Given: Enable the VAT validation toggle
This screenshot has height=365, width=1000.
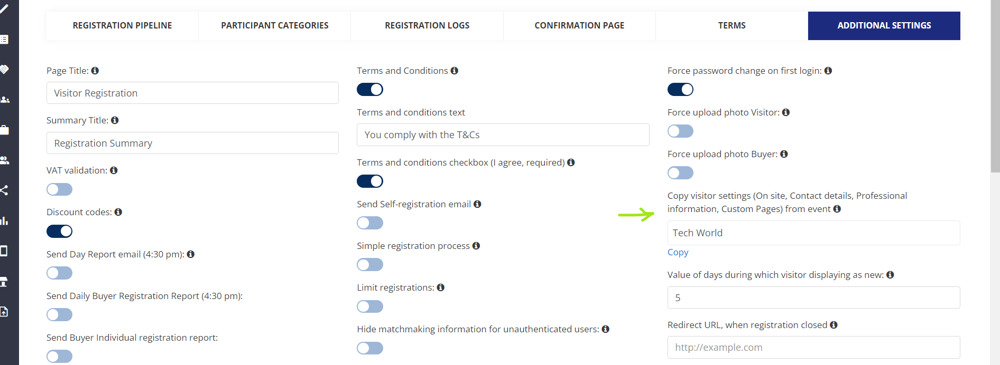Looking at the screenshot, I should [59, 189].
